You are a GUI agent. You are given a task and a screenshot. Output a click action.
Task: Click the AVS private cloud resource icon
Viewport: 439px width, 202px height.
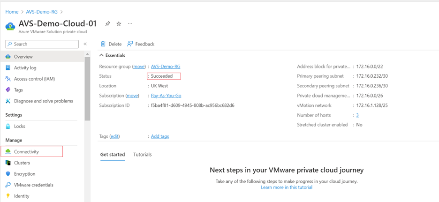[10, 26]
